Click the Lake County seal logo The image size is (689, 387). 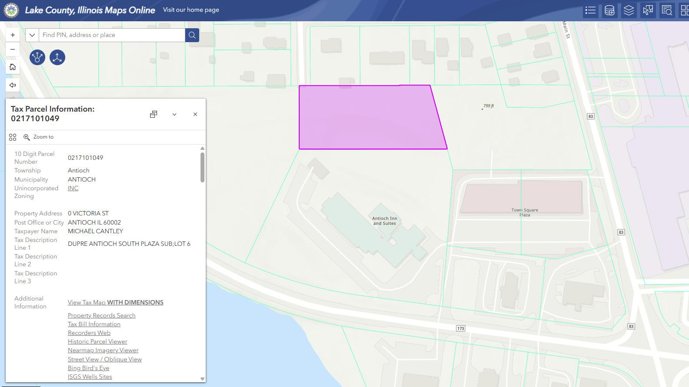point(11,10)
